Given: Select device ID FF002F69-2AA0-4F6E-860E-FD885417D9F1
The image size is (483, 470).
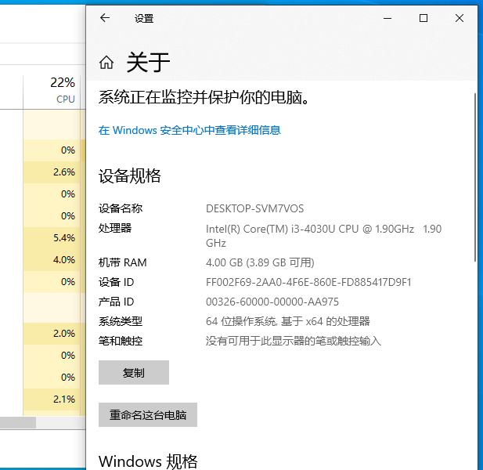Looking at the screenshot, I should click(308, 282).
